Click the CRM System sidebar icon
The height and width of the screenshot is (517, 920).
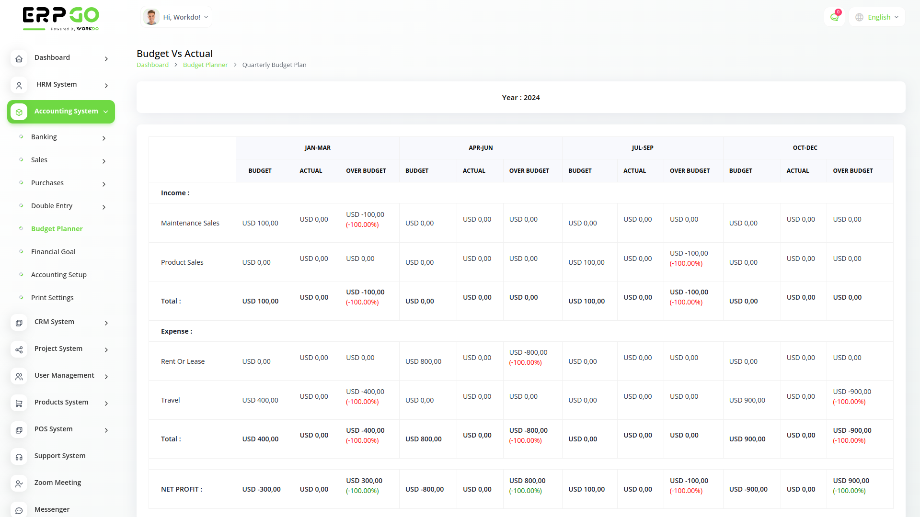(19, 323)
